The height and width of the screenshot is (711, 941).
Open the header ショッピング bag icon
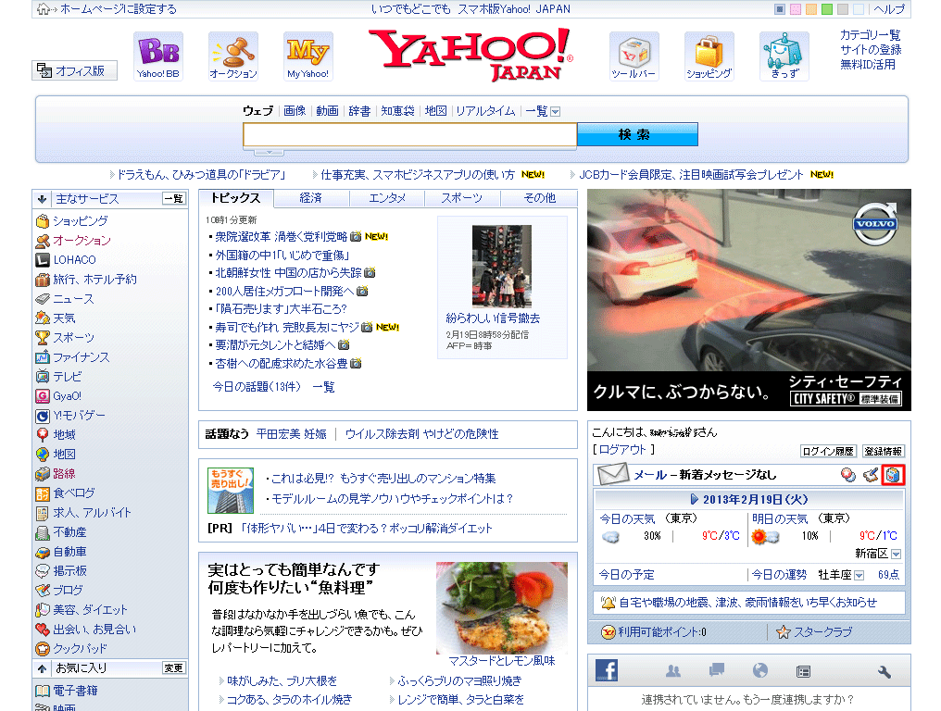[x=709, y=56]
